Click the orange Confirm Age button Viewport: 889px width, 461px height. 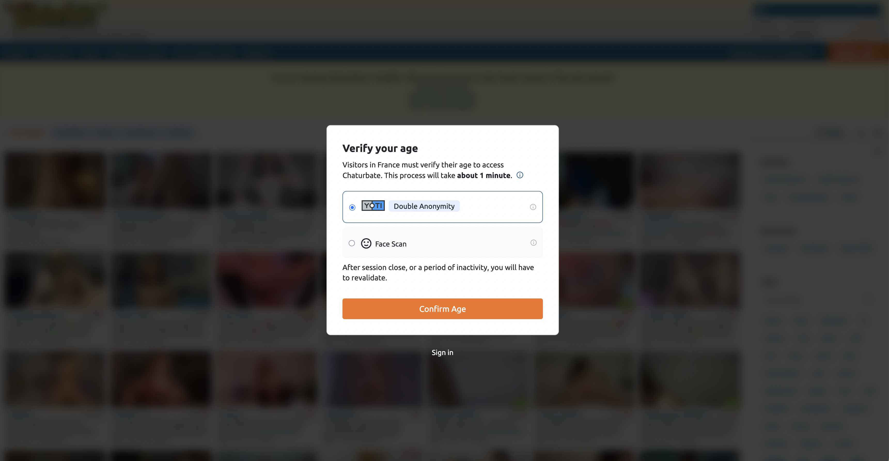click(442, 309)
